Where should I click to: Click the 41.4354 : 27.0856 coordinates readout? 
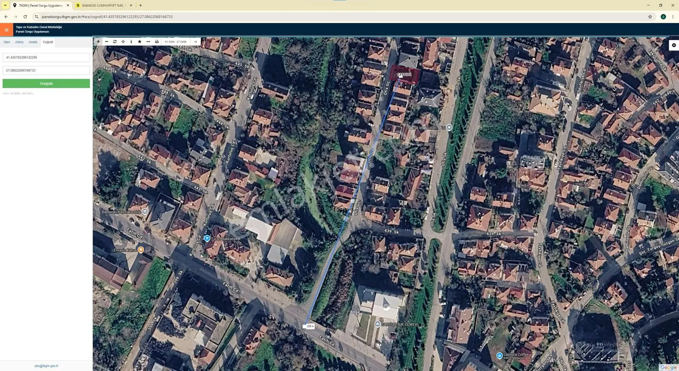coord(176,42)
